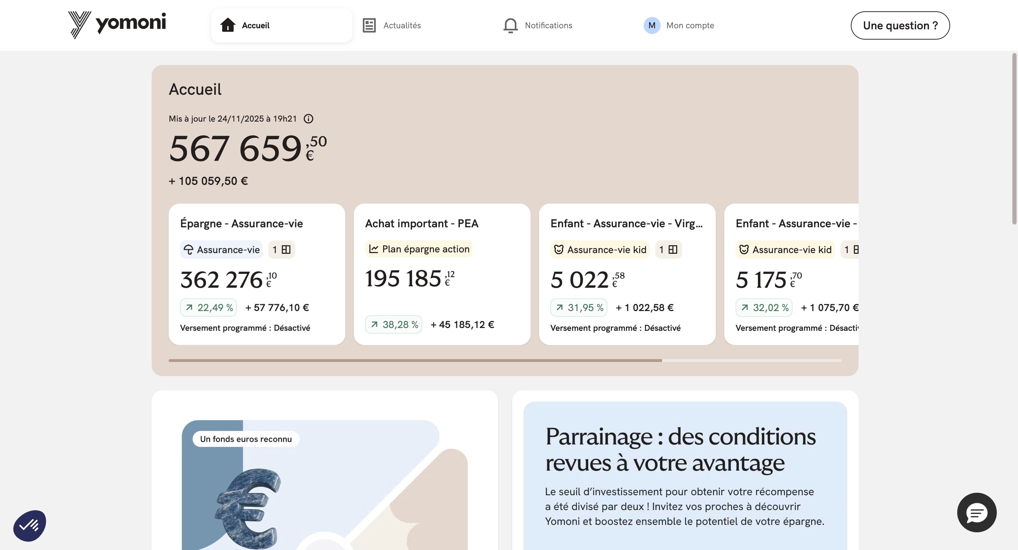Image resolution: width=1018 pixels, height=550 pixels.
Task: Click the Notifications bell icon
Action: [x=510, y=25]
